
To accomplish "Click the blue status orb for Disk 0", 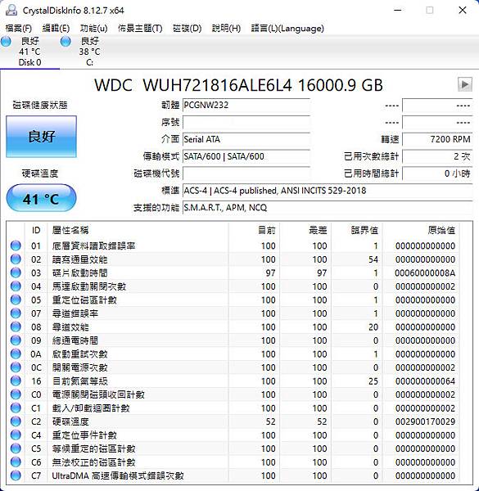I will pyautogui.click(x=6, y=42).
